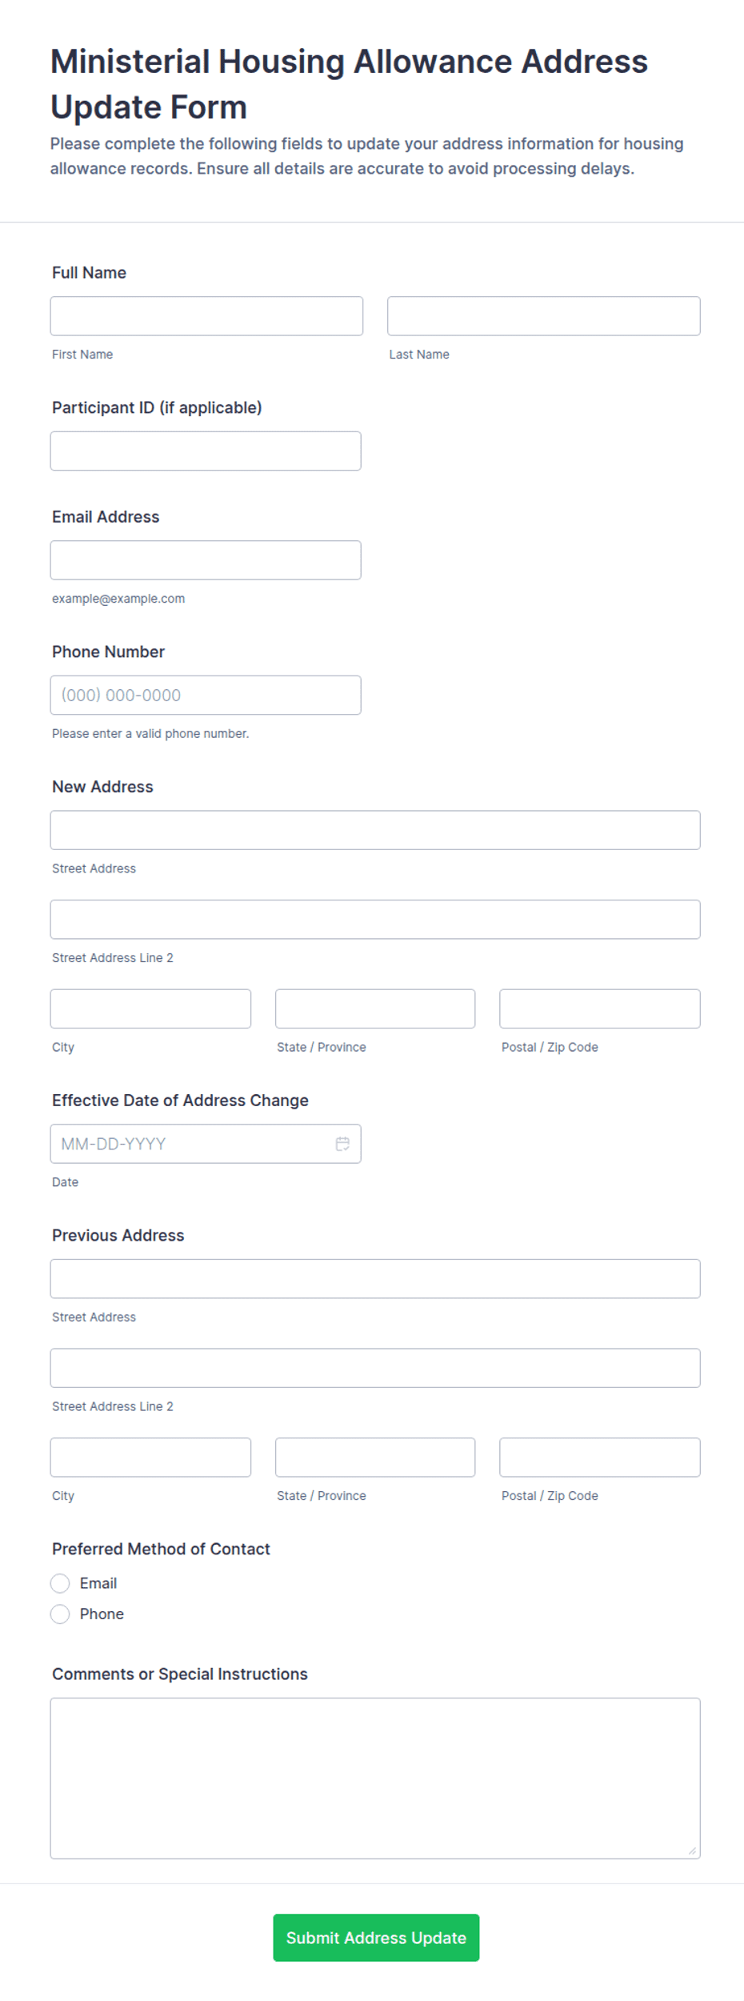This screenshot has width=744, height=2001.
Task: Select the Phone contact method radio button
Action: [x=60, y=1614]
